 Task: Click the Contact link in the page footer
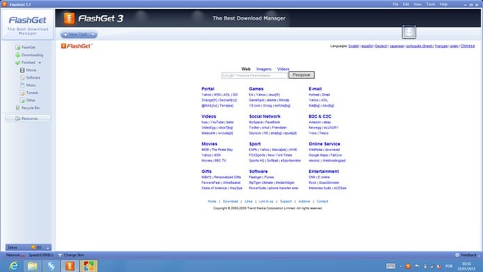tap(322, 201)
